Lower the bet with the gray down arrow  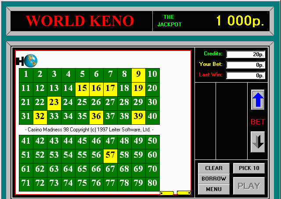(258, 142)
